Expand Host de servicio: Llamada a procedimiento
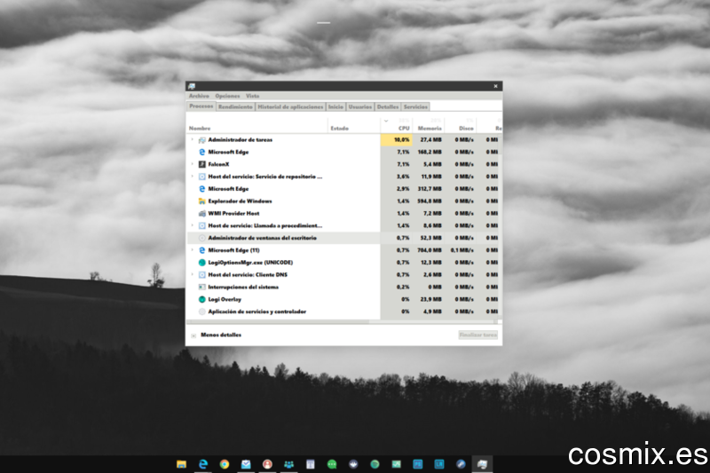710x473 pixels. pyautogui.click(x=192, y=225)
